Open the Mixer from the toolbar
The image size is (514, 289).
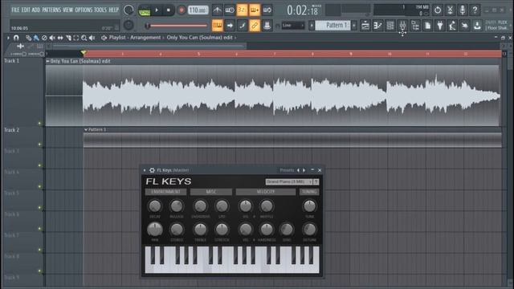[402, 25]
